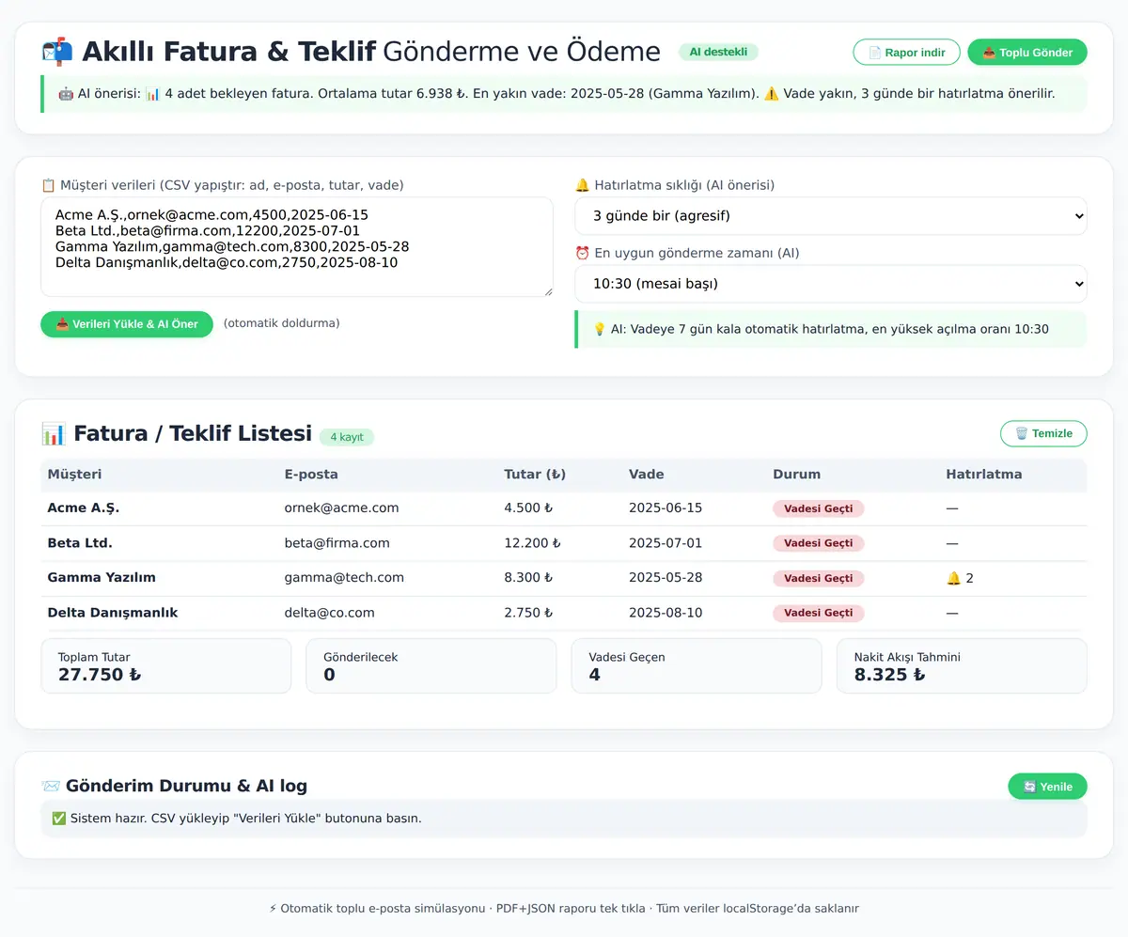Click the (otomatik doldurma) hint text

(x=281, y=323)
